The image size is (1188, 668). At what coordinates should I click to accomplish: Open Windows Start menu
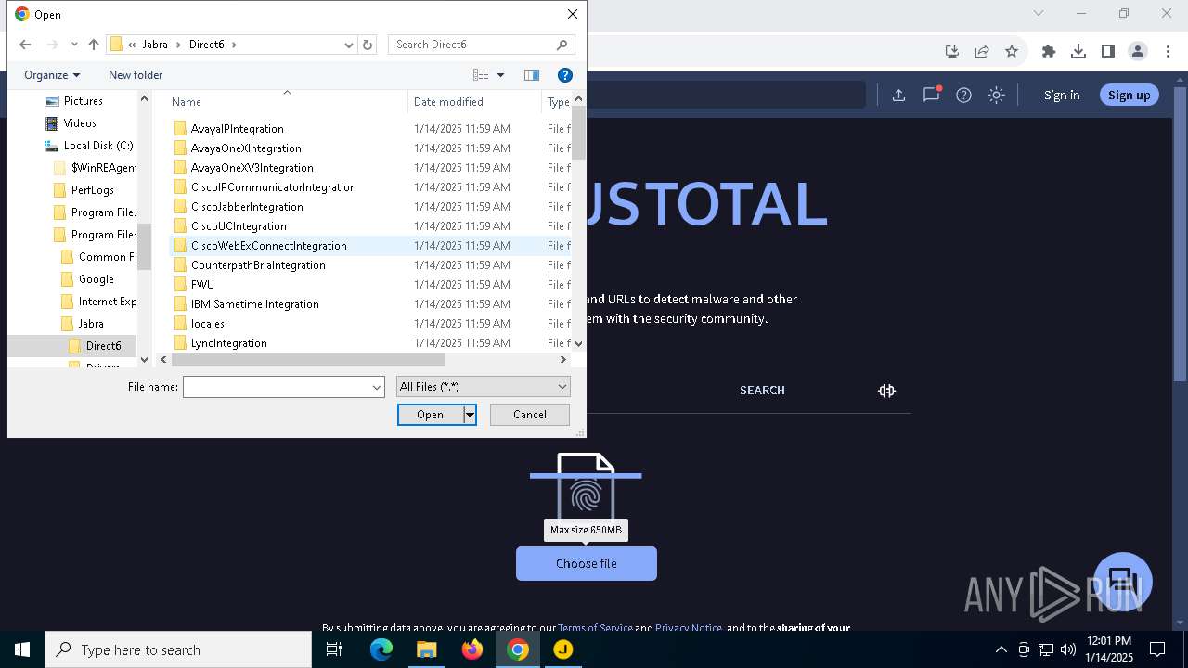click(22, 649)
